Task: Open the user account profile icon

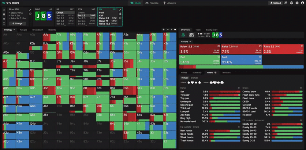Action: [x=302, y=3]
